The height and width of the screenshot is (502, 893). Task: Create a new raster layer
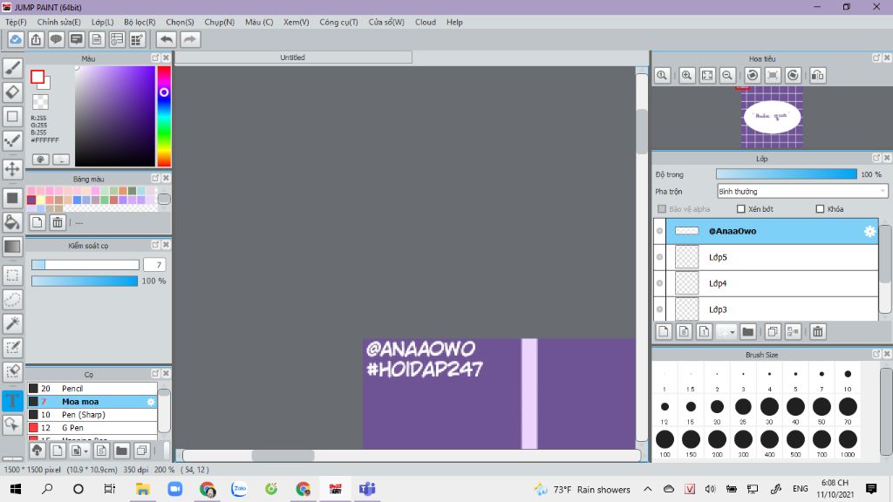point(664,331)
